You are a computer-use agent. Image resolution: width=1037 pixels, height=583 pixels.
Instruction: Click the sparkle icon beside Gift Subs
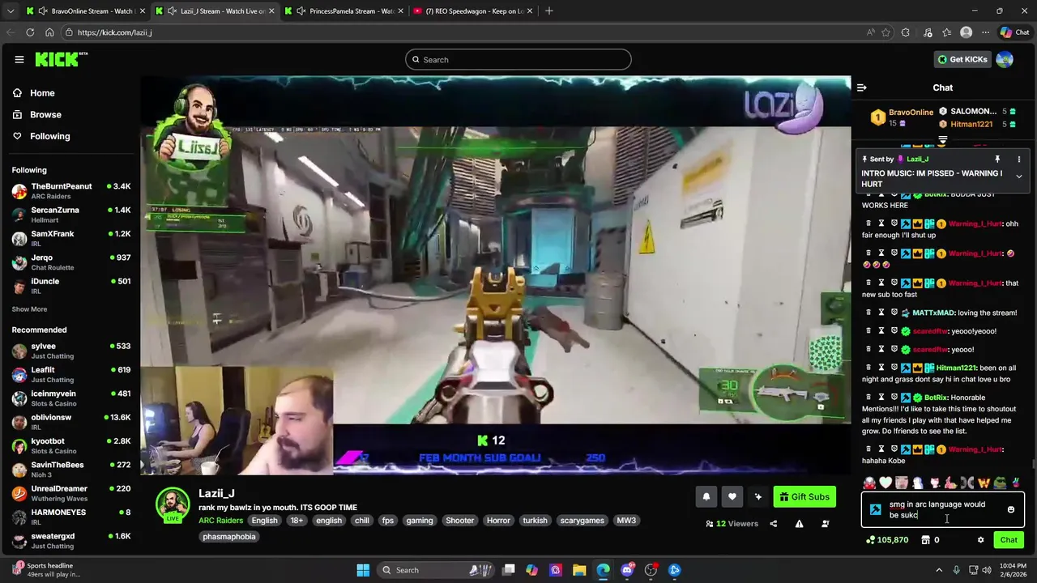(757, 497)
